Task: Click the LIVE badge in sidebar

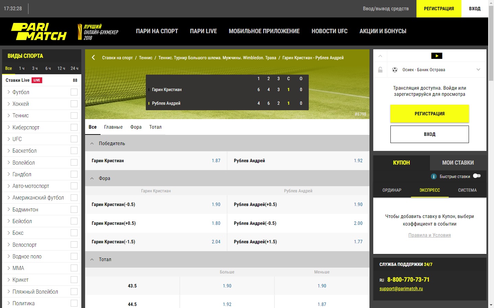Action: pos(37,80)
